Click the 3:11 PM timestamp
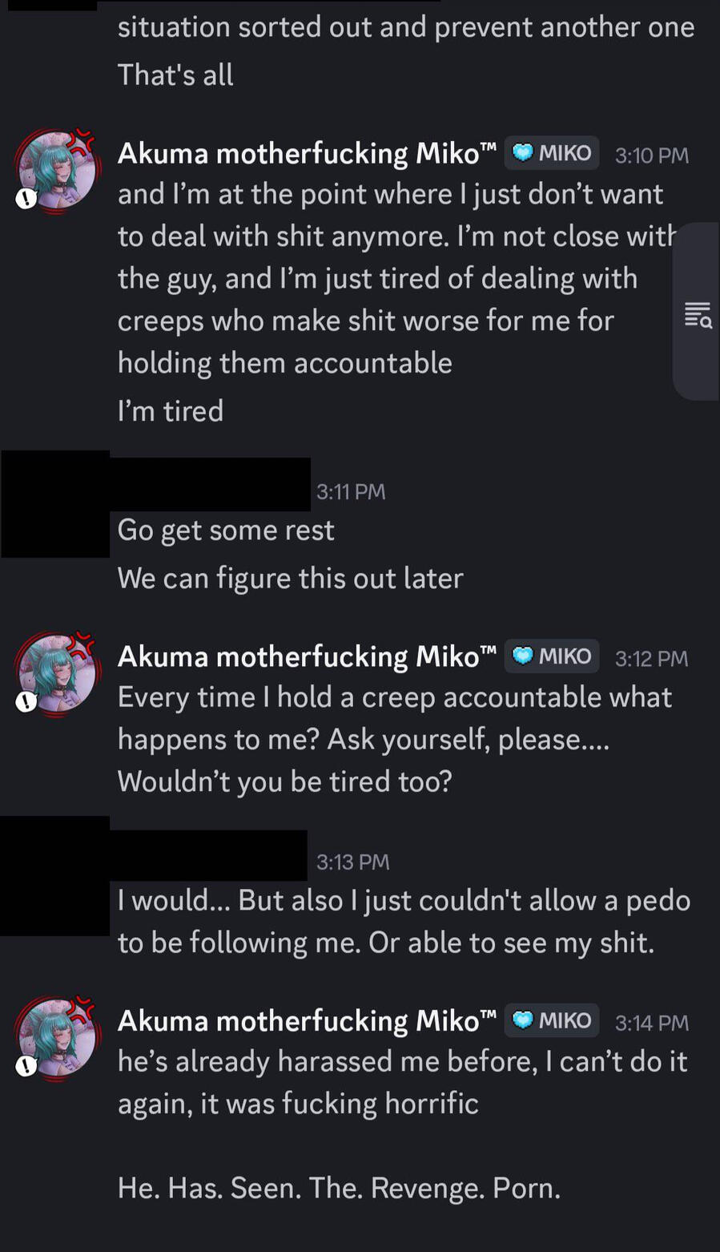The height and width of the screenshot is (1252, 720). click(351, 491)
